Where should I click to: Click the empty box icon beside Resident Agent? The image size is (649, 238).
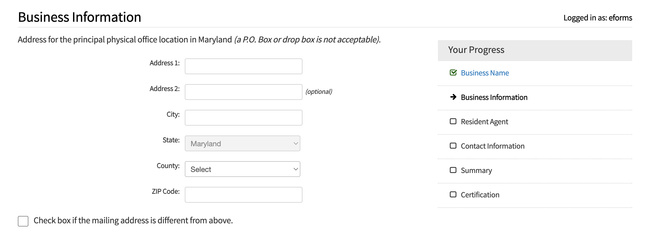tap(453, 121)
